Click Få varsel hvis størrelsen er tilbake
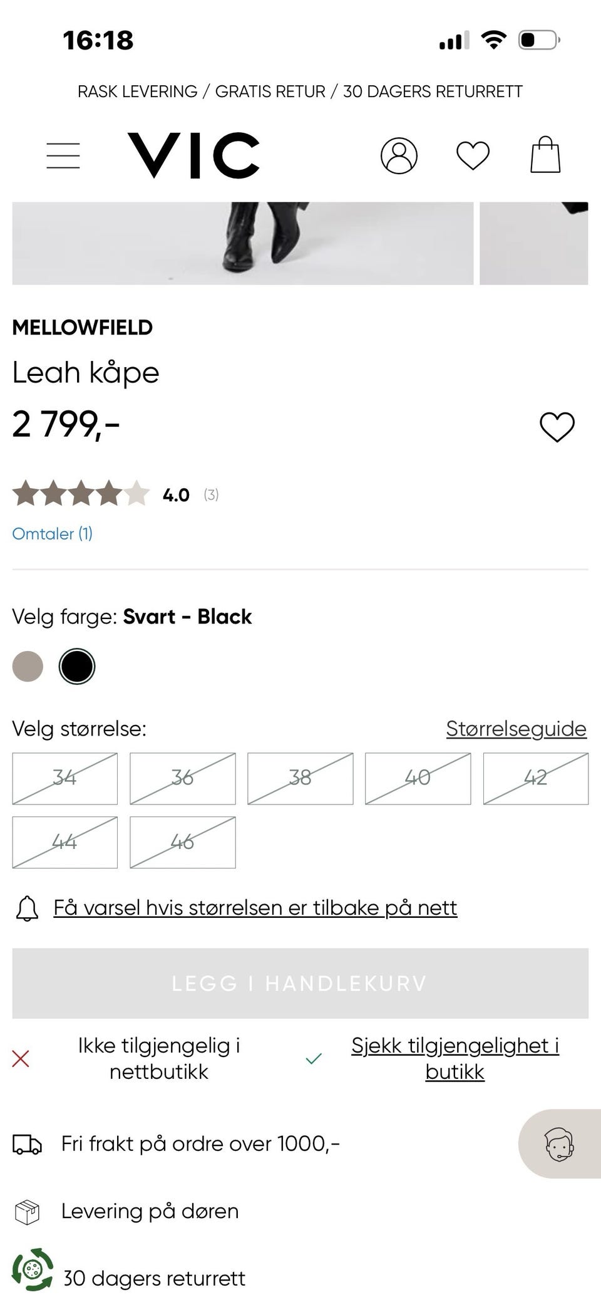The image size is (601, 1302). point(255,908)
